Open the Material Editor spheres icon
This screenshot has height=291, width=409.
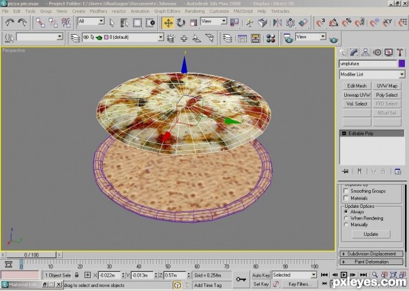(x=271, y=39)
